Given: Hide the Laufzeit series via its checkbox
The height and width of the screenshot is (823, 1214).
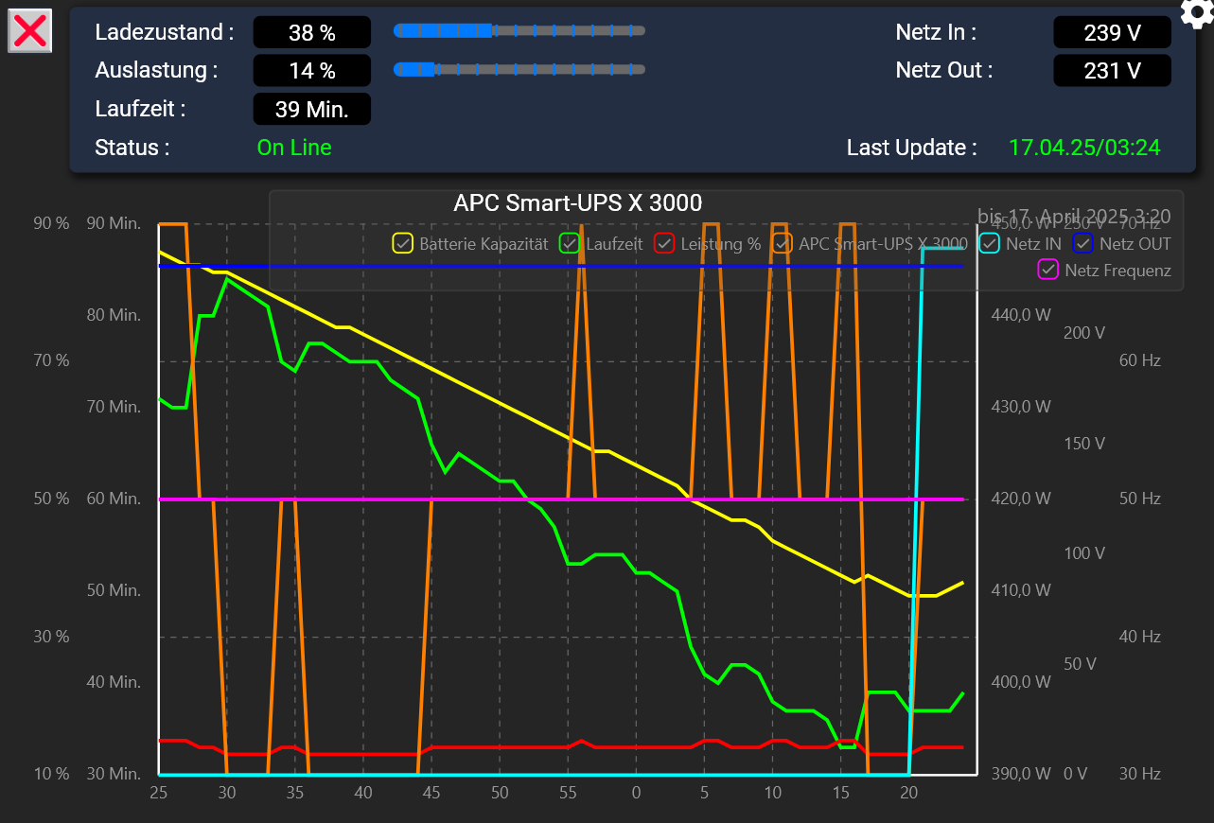Looking at the screenshot, I should 570,243.
